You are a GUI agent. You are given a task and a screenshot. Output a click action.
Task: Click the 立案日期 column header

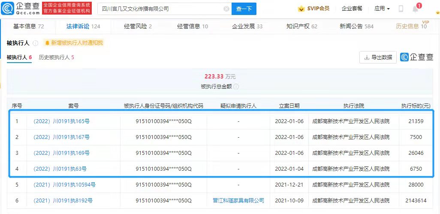289,106
